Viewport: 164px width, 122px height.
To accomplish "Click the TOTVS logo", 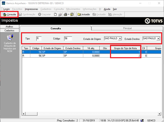I will [154, 21].
